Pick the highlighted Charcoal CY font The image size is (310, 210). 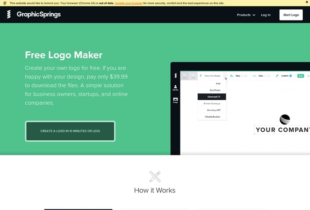coord(212,97)
